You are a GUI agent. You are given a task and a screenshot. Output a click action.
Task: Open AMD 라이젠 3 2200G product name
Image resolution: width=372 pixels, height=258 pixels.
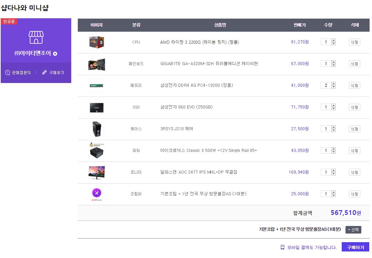click(200, 42)
